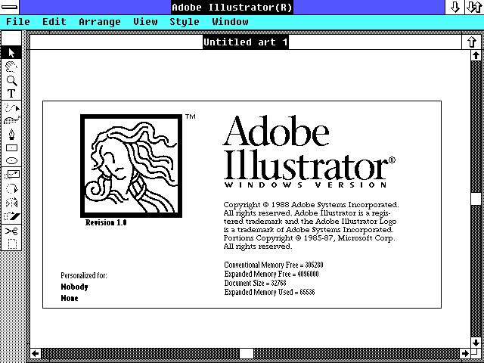Maximize the Untitled art 1 document window

pos(471,42)
